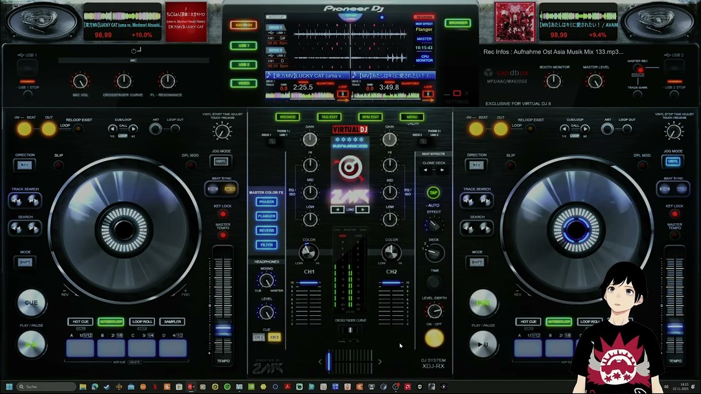Activate the FILTER color FX
The height and width of the screenshot is (394, 701).
267,245
